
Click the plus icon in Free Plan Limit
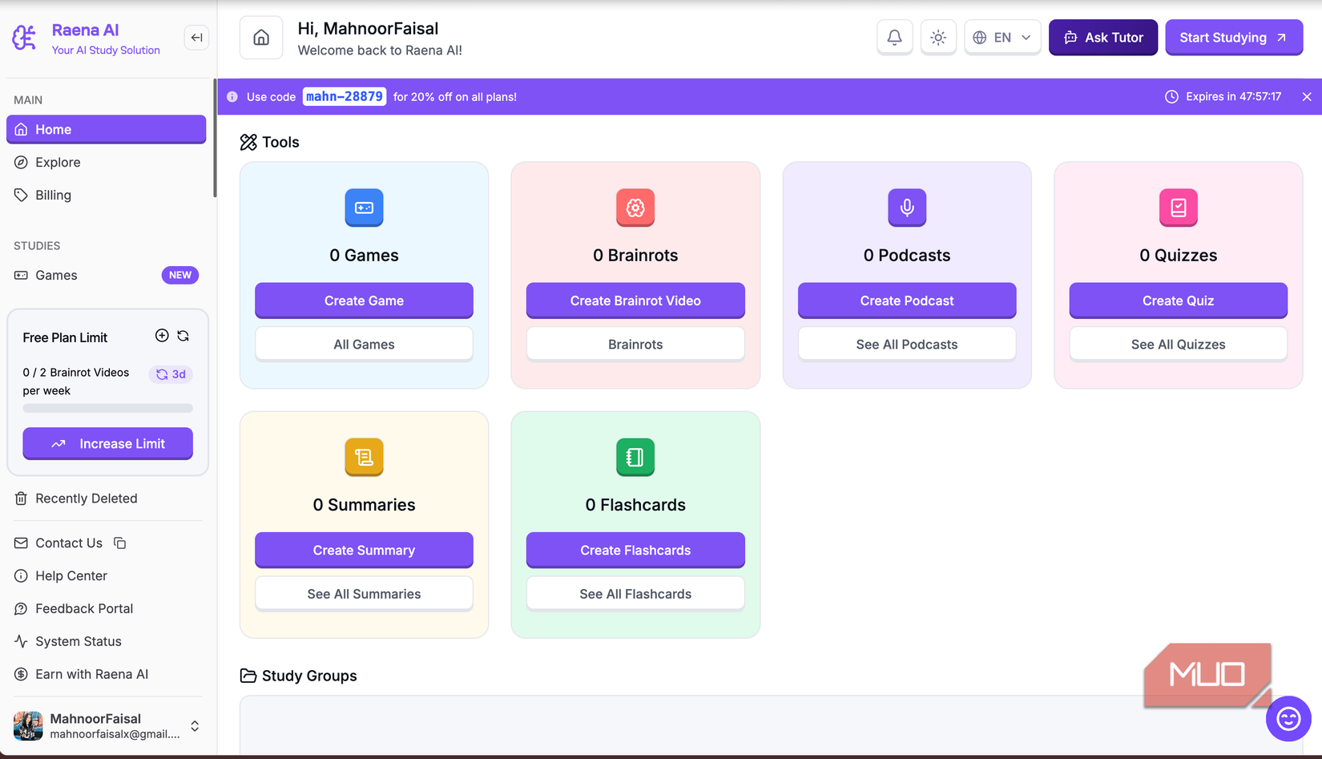click(x=162, y=336)
